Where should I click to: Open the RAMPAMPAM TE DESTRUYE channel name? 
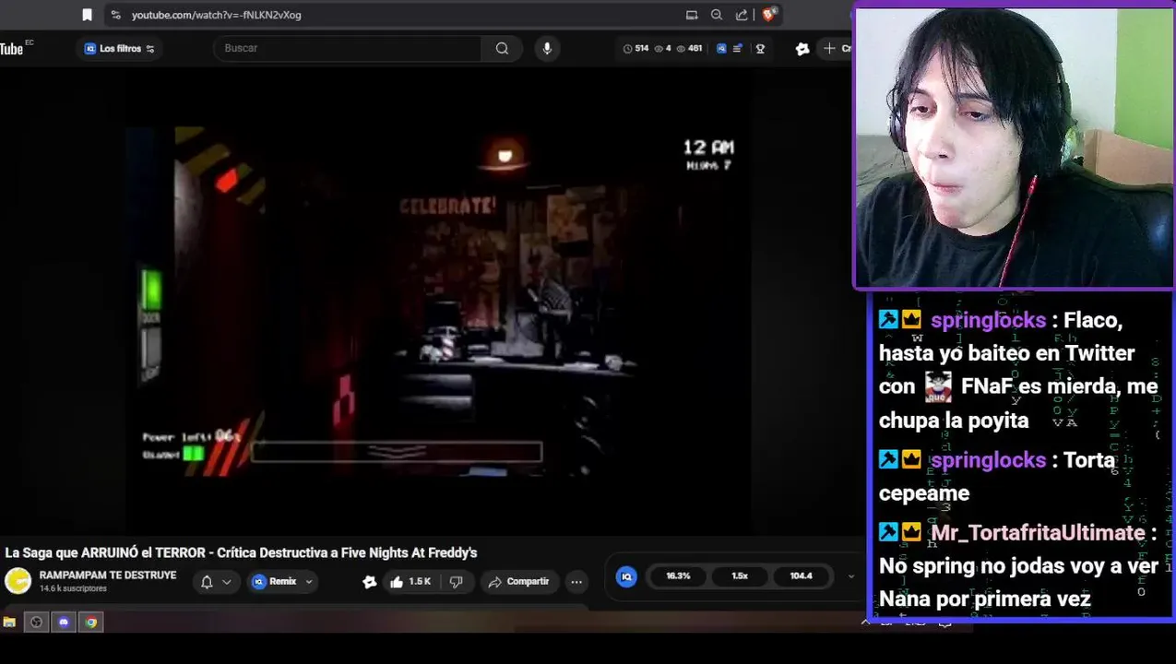(107, 575)
